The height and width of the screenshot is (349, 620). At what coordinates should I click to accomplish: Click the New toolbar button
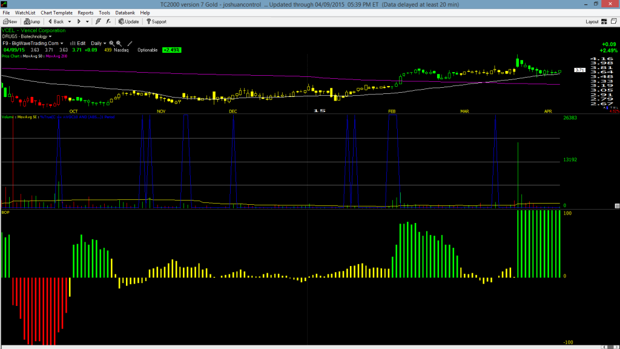tap(10, 22)
